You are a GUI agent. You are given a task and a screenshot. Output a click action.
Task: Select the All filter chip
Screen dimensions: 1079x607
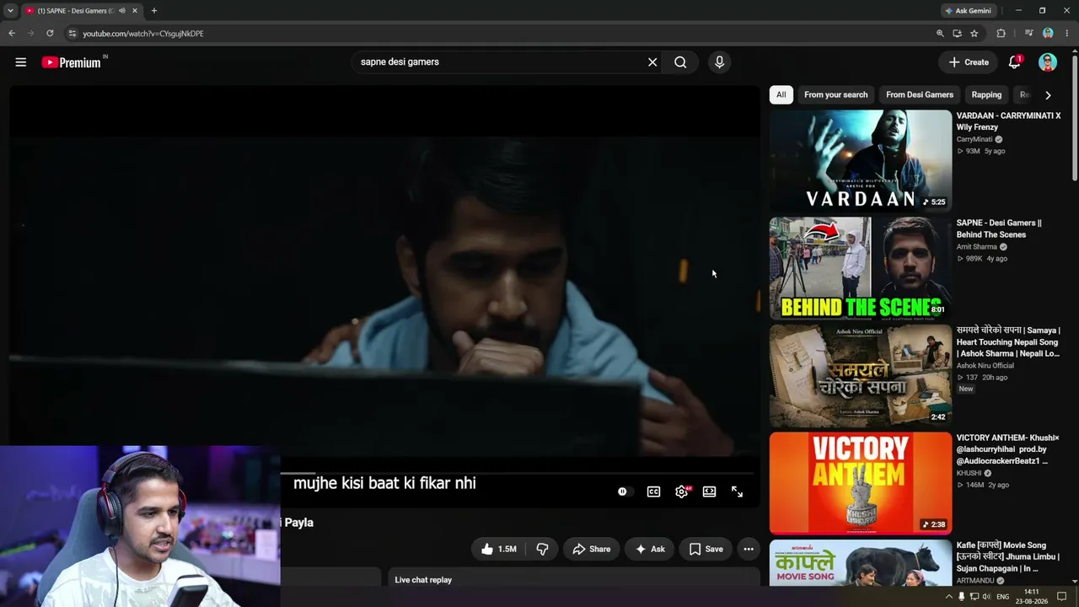coord(781,95)
